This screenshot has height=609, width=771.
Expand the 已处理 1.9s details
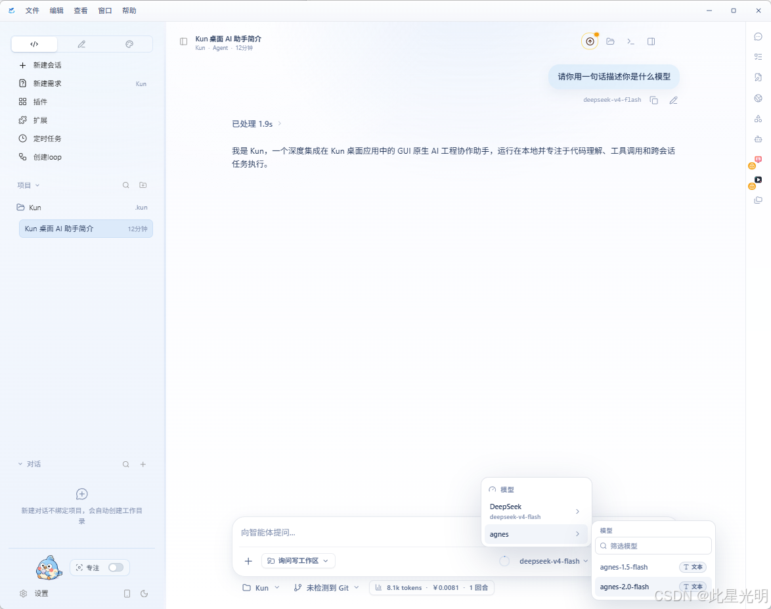tap(257, 124)
